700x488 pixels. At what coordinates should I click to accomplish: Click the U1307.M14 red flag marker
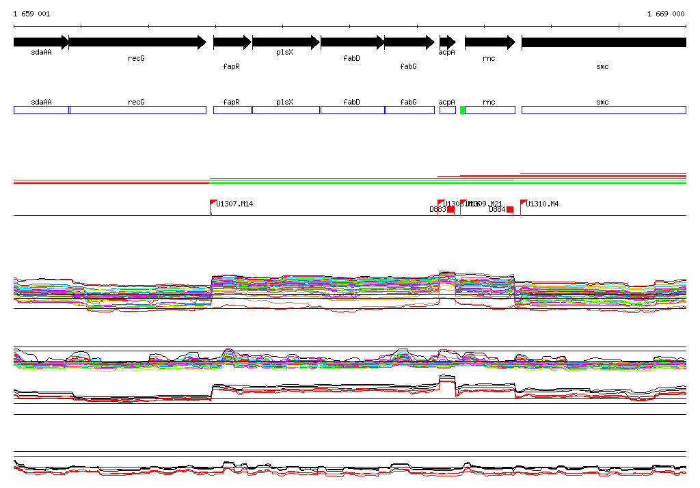click(213, 203)
